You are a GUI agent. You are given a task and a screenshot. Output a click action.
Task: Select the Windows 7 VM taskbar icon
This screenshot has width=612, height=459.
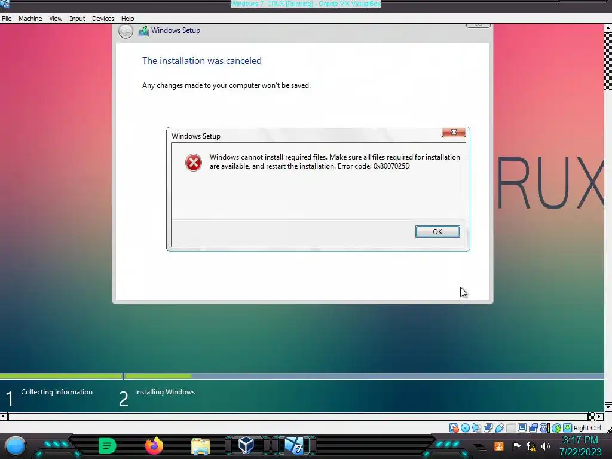coord(294,446)
